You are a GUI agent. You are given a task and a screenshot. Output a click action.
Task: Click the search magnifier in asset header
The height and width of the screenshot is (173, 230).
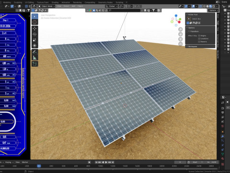coord(110,10)
